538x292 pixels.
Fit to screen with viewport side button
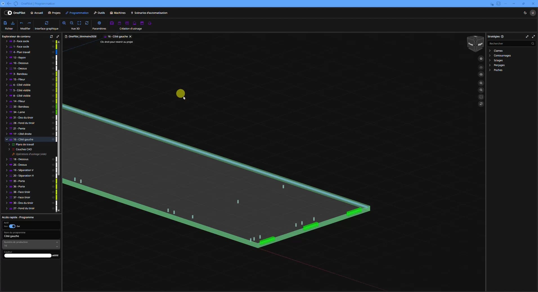(x=481, y=97)
